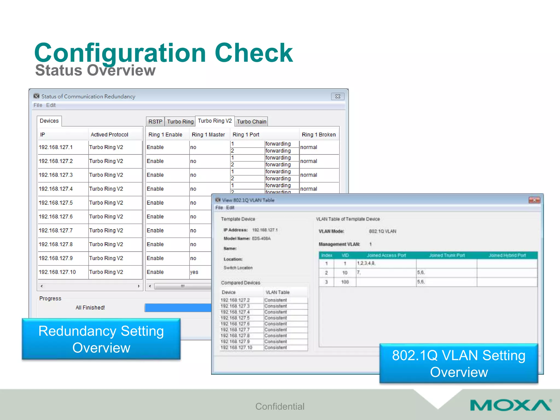Image resolution: width=560 pixels, height=420 pixels.
Task: Switch to the Turbo Ring tab
Action: [x=180, y=122]
